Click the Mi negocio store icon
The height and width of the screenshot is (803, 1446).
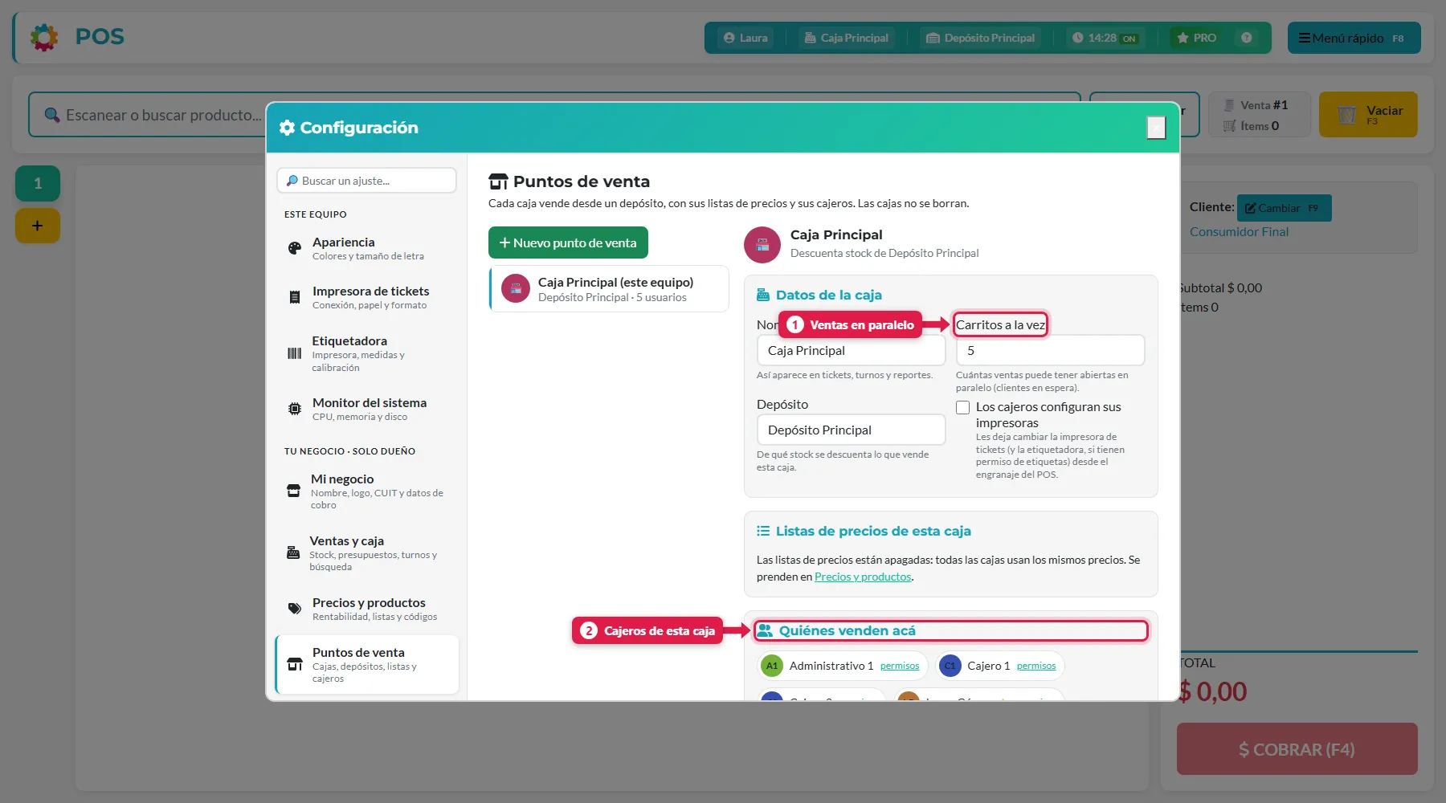tap(294, 491)
